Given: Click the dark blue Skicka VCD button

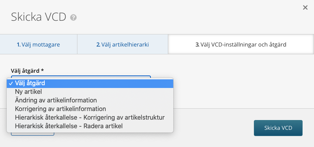Looking at the screenshot, I should [x=278, y=128].
